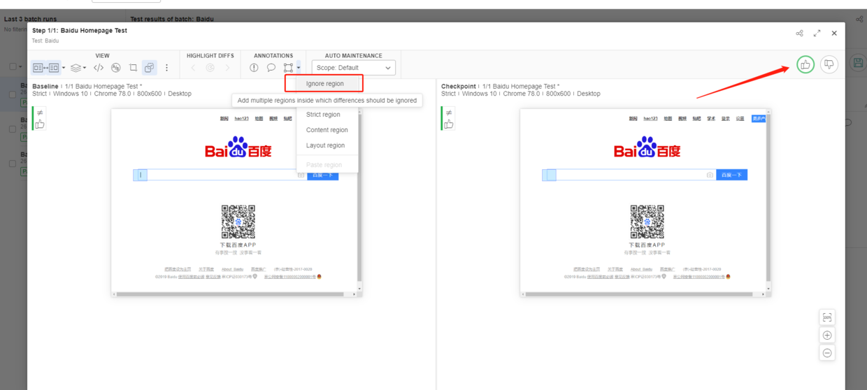
Task: Accept the step with green thumbs up
Action: [805, 64]
